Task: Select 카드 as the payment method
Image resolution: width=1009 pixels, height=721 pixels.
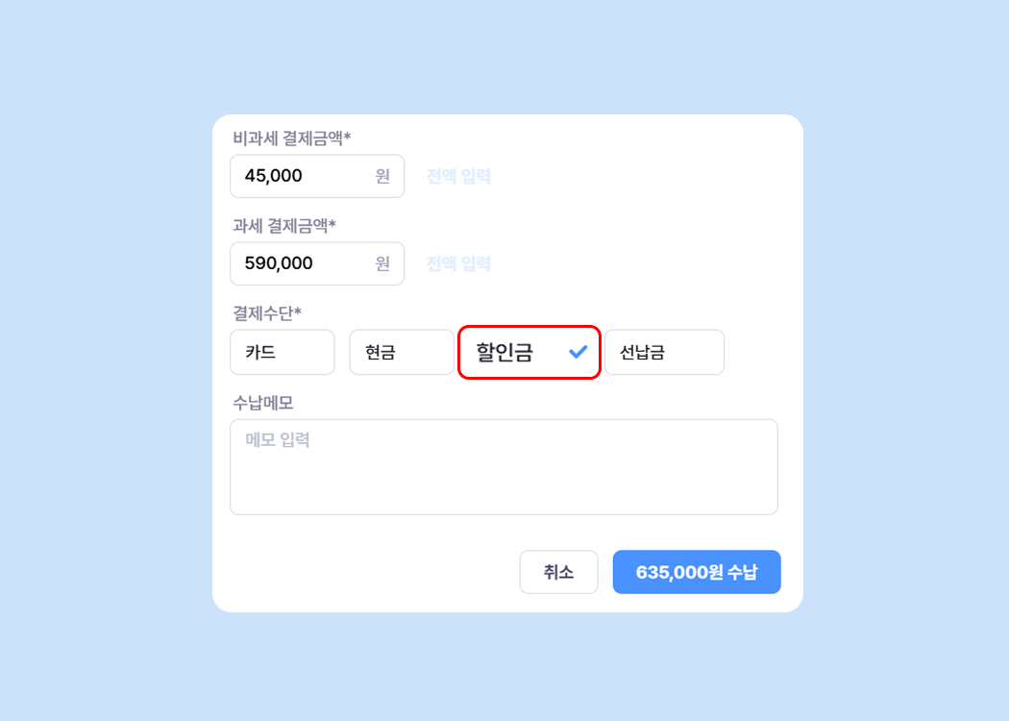Action: (x=283, y=352)
